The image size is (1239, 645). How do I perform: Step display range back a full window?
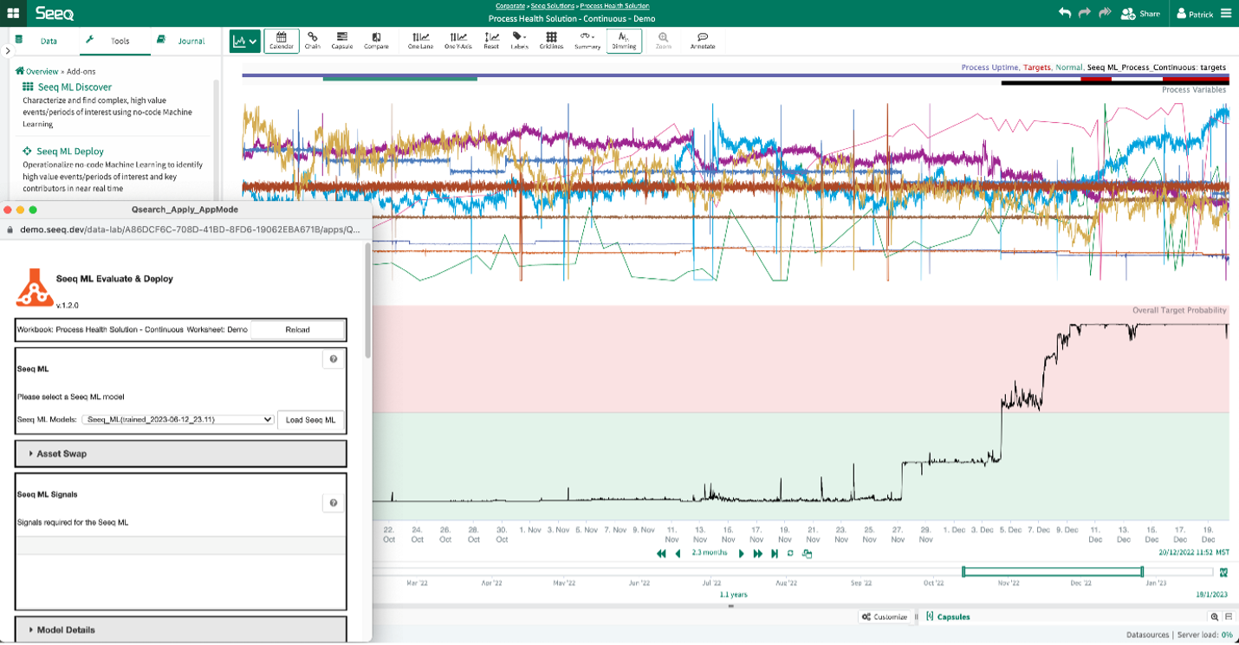(x=661, y=553)
